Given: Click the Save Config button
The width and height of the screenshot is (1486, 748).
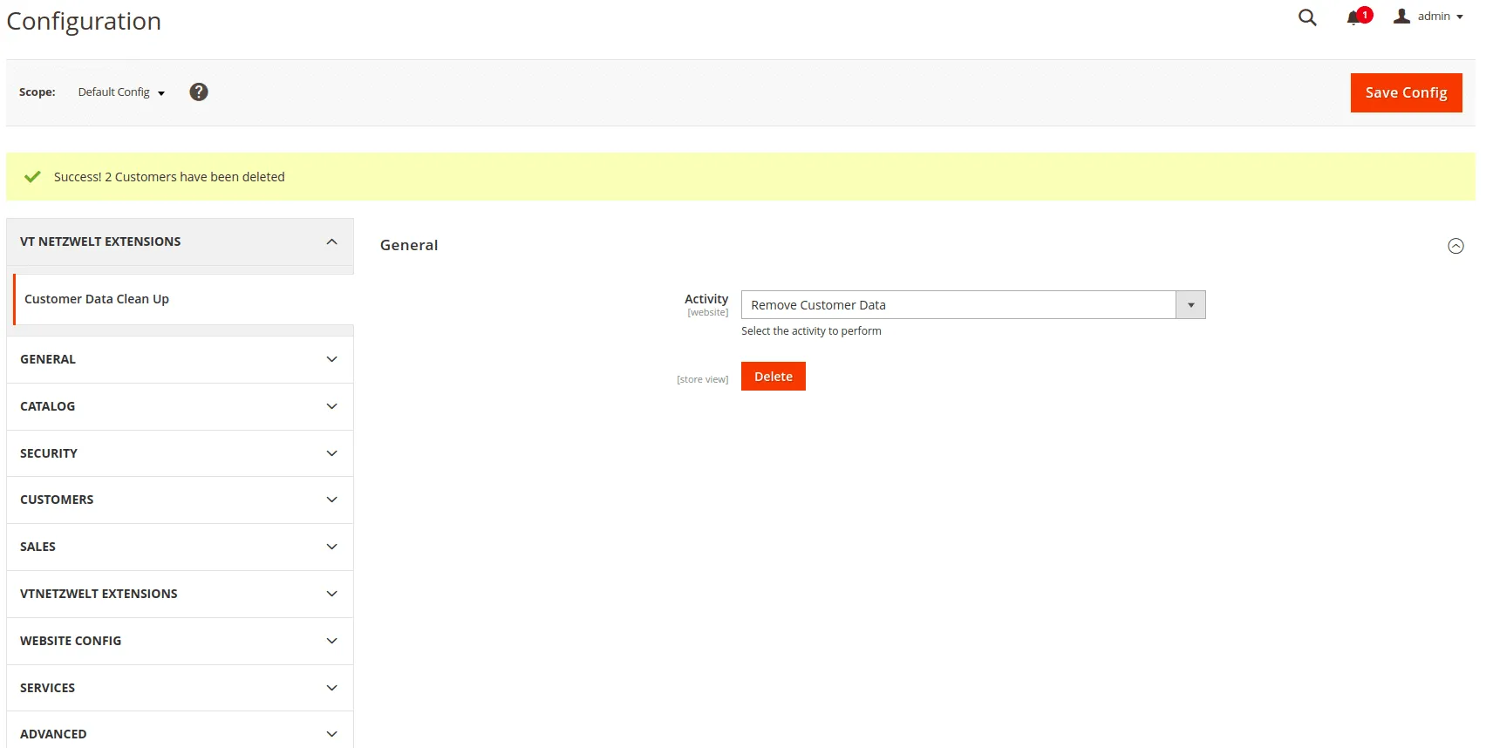Looking at the screenshot, I should point(1406,92).
